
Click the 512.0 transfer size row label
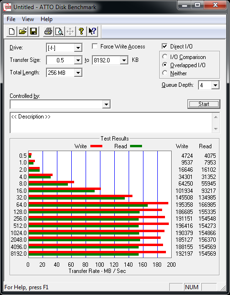20,225
